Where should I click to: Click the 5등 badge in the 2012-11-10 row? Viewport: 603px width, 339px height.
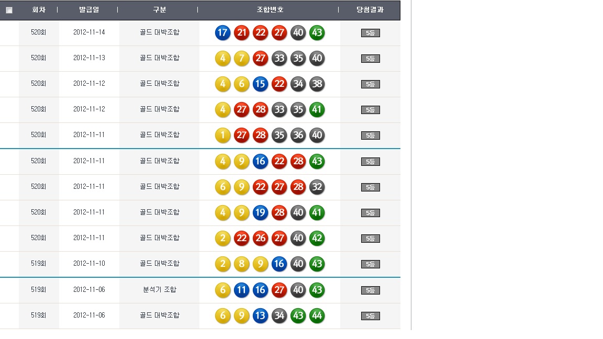(370, 264)
